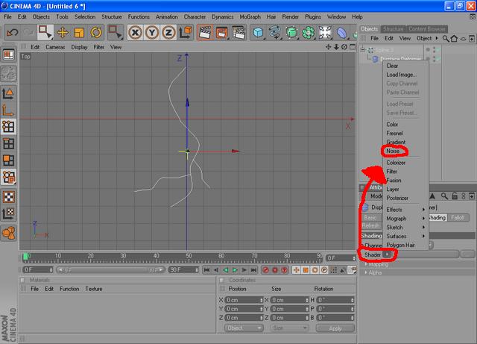Open the viewport Cameras menu
The height and width of the screenshot is (344, 477).
pos(55,47)
